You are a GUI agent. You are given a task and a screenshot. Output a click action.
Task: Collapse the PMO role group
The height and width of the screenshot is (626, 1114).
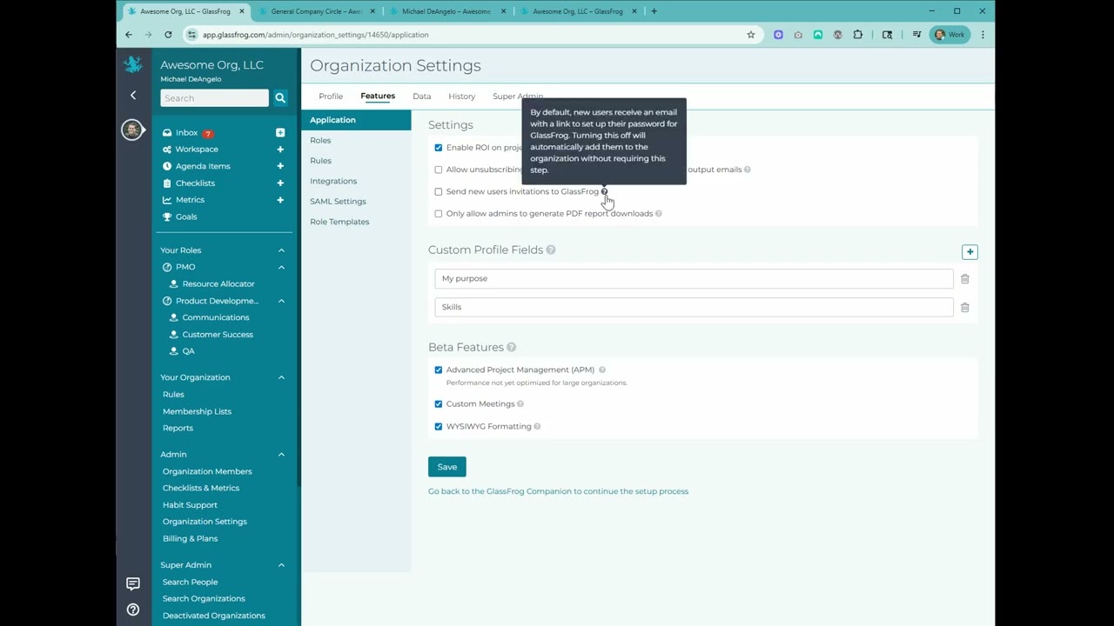(281, 267)
